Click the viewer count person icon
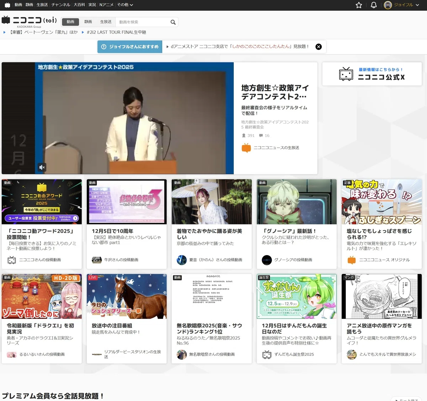Screen dimensions: 427x401 [244, 136]
